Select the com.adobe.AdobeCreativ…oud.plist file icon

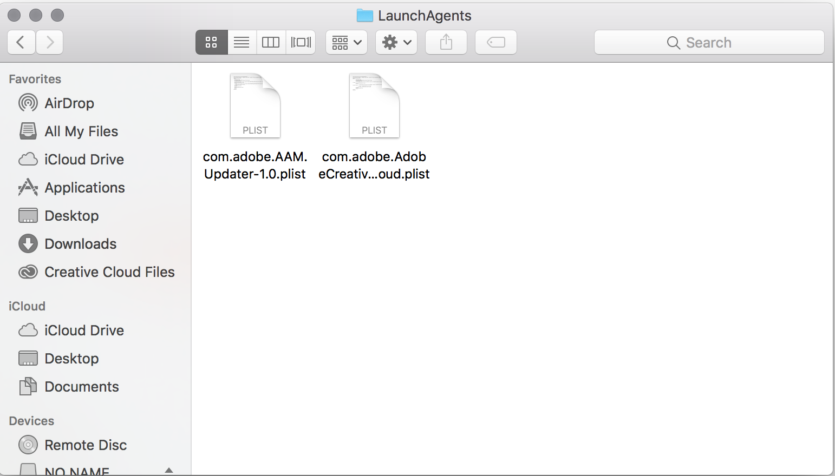374,105
